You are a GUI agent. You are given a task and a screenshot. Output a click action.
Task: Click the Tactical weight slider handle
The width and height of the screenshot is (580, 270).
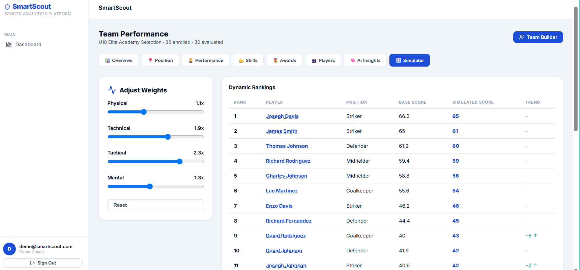[x=180, y=161]
